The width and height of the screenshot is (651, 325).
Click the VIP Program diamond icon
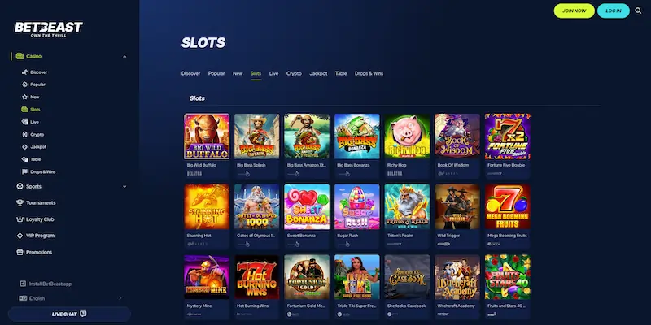coord(20,236)
